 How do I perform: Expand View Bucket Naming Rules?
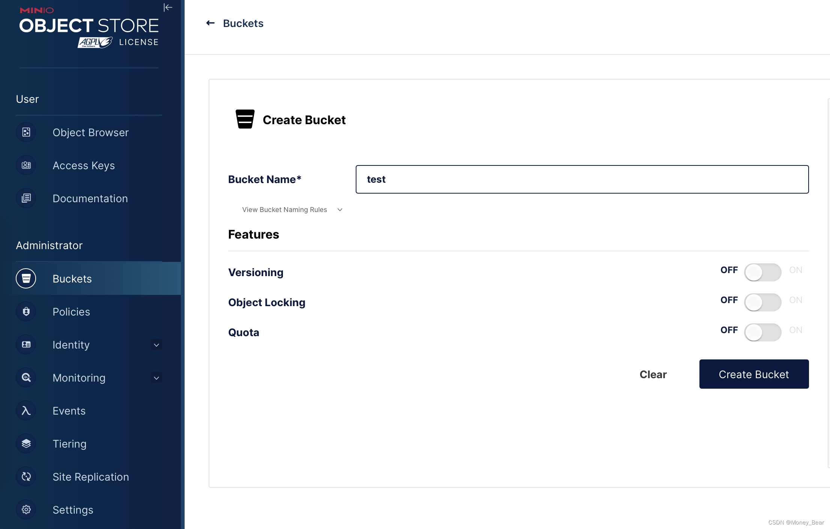(x=292, y=210)
